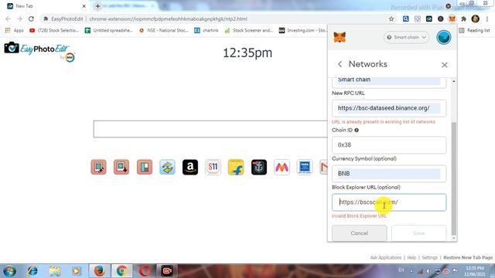Click the Block Explorer URL field
The height and width of the screenshot is (278, 495).
click(389, 202)
